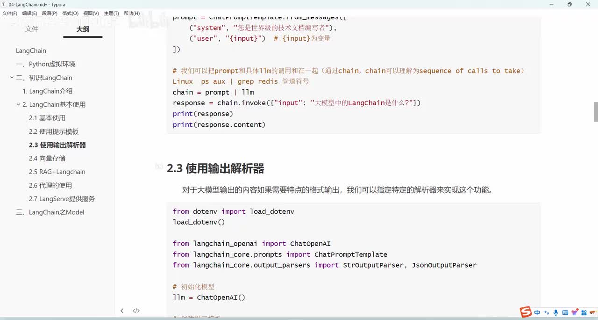
Task: Collapse sidebar with the back arrow icon
Action: 122,311
